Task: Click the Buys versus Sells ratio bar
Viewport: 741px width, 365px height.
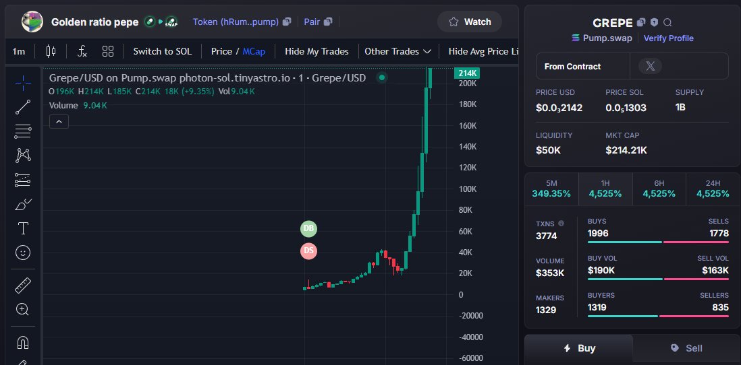Action: tap(658, 242)
